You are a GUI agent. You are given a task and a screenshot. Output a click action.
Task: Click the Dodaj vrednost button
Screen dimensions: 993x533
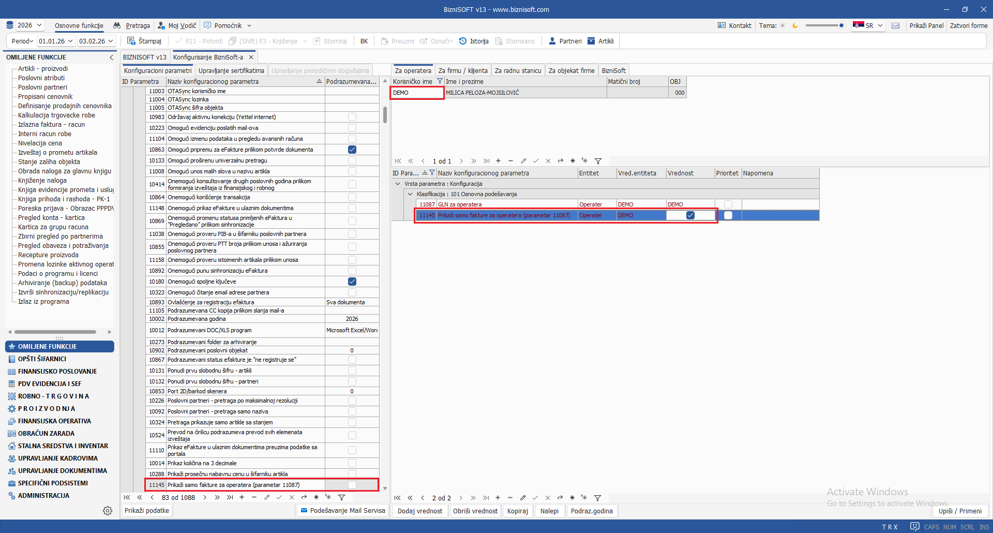[420, 511]
